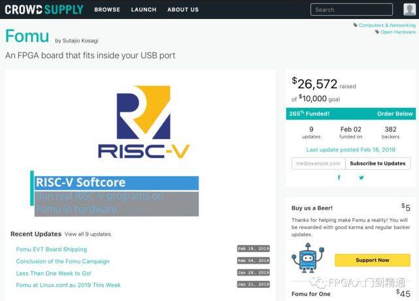Click the $45 pledge price
The height and width of the screenshot is (301, 419).
coord(403,293)
